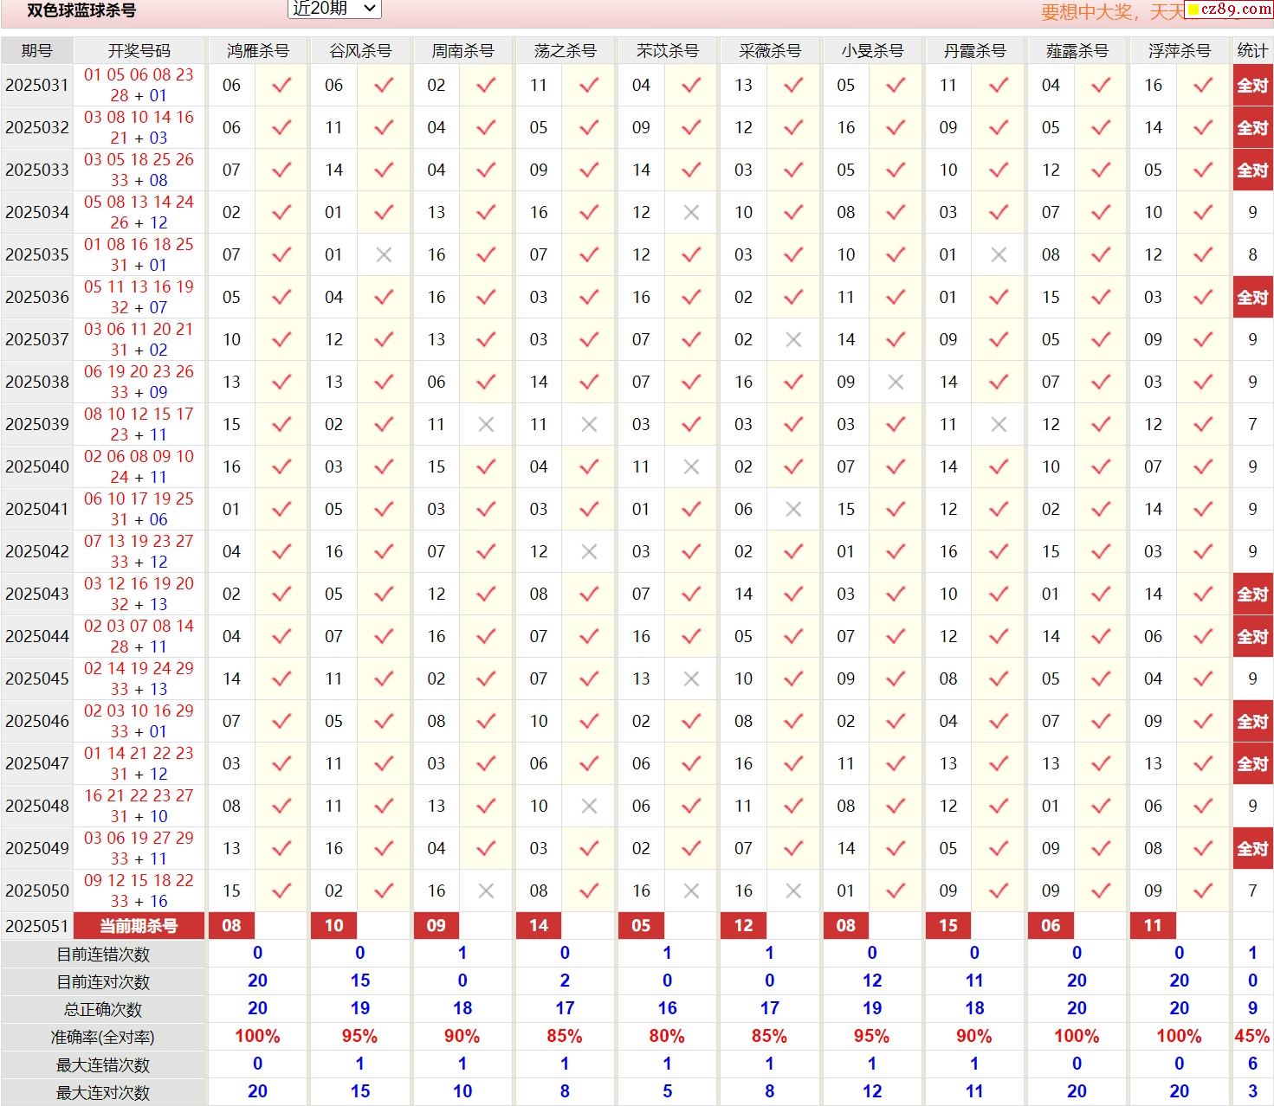The image size is (1274, 1106).
Task: Open the 近20期 period dropdown
Action: 333,9
